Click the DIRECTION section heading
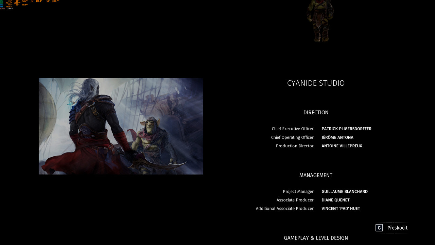 pos(316,113)
